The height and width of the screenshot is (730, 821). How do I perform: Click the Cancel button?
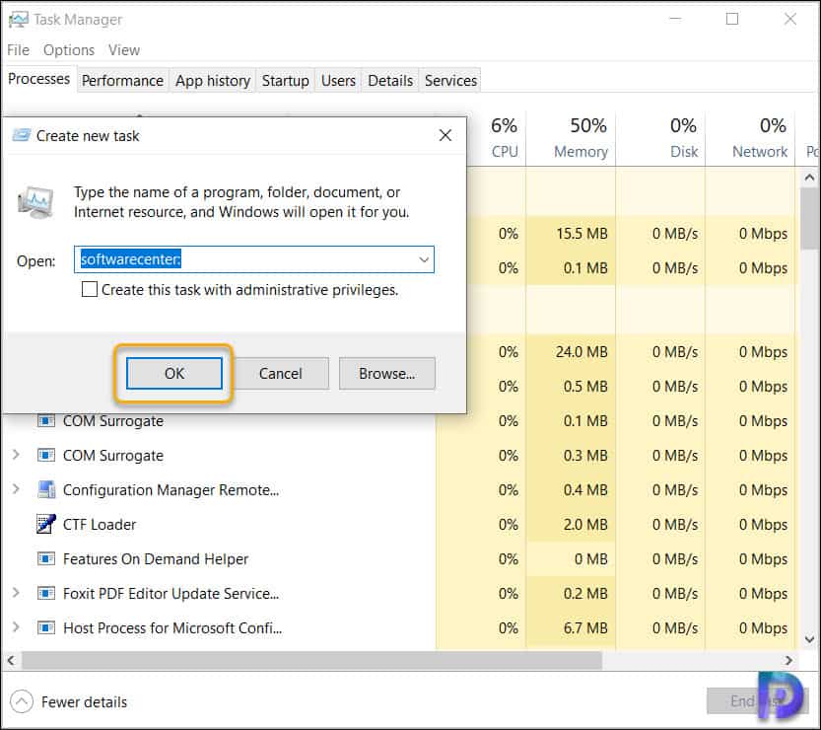281,373
